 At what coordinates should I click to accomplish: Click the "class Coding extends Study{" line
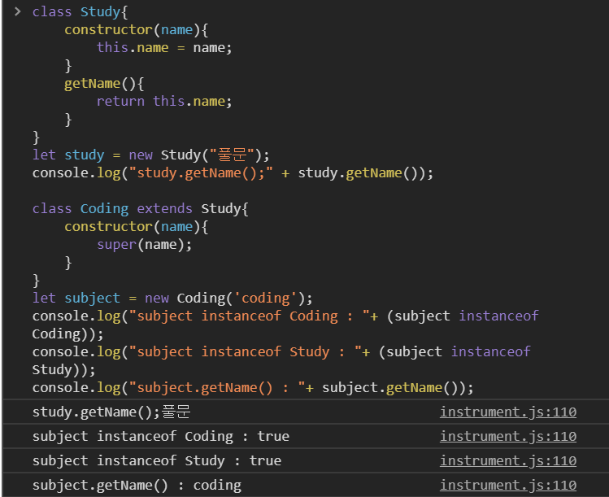coord(140,209)
